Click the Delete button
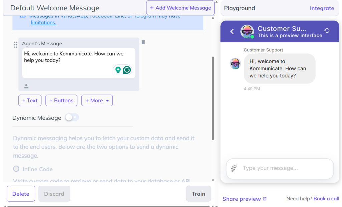Image resolution: width=342 pixels, height=207 pixels. tap(21, 194)
